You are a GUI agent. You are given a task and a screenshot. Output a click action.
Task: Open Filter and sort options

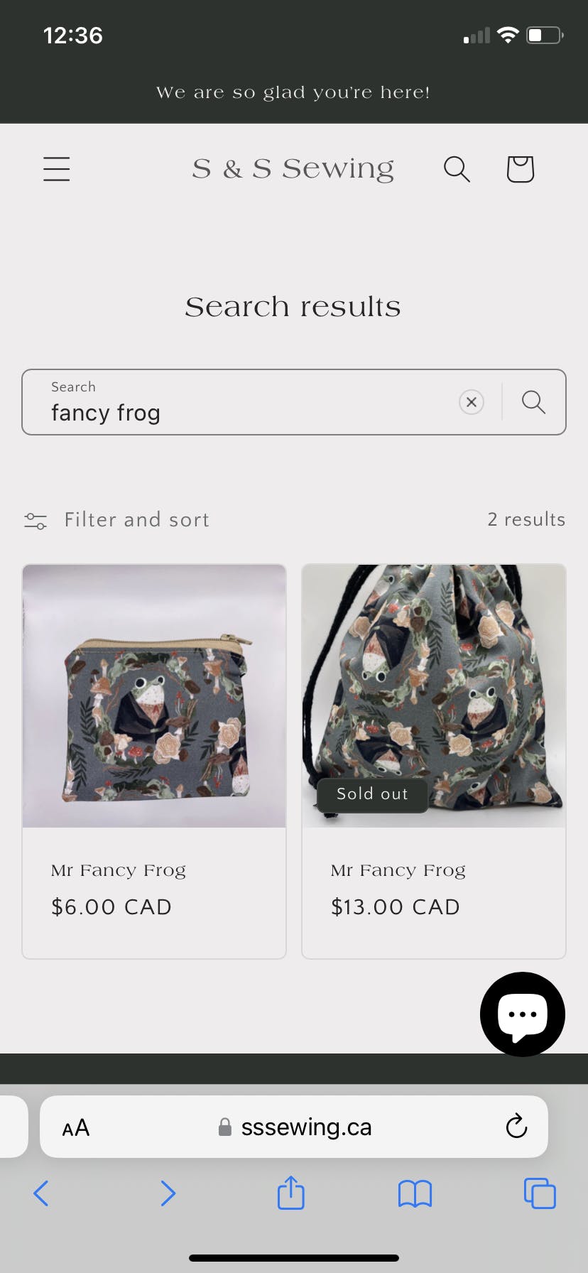pos(117,520)
